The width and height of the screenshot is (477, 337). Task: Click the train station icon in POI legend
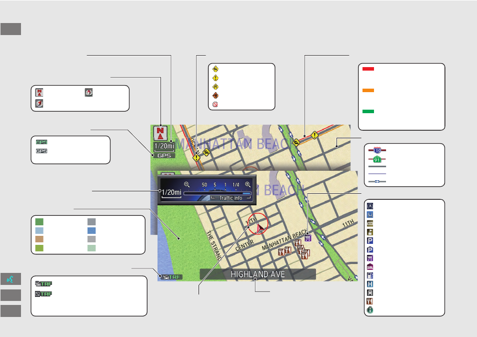[370, 293]
